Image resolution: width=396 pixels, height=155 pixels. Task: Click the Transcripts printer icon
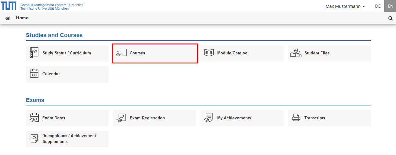tap(296, 118)
